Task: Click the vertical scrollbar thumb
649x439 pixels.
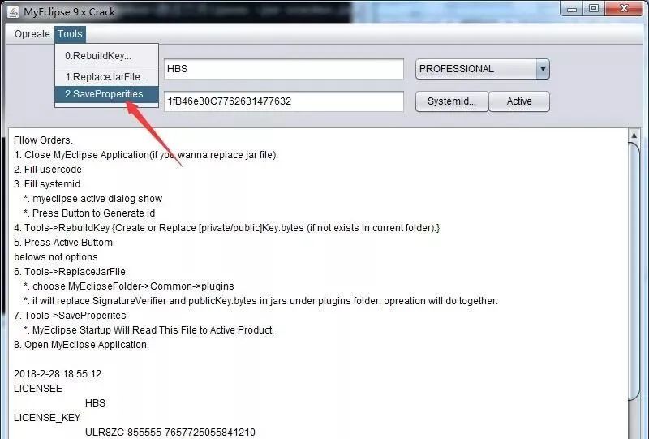Action: point(634,268)
